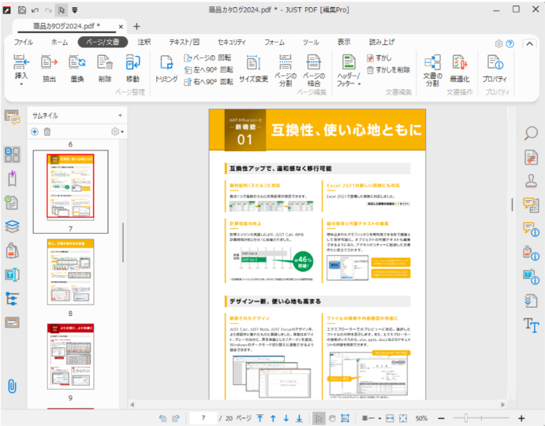Click the 挿入 (insert page) icon
This screenshot has height=426, width=545.
click(21, 62)
